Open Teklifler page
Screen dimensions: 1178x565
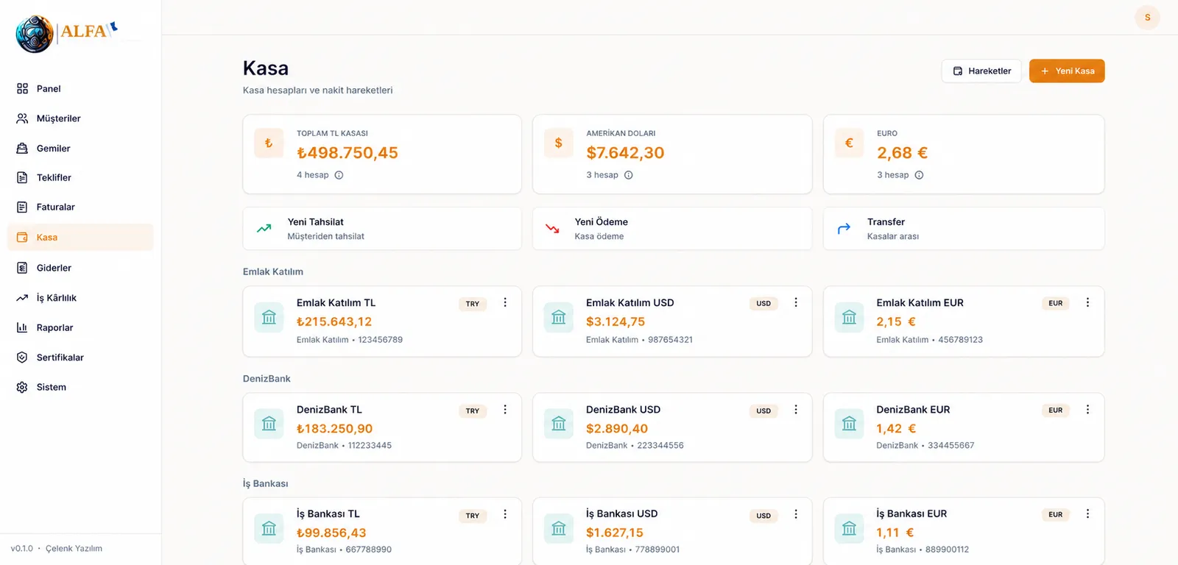[80, 177]
